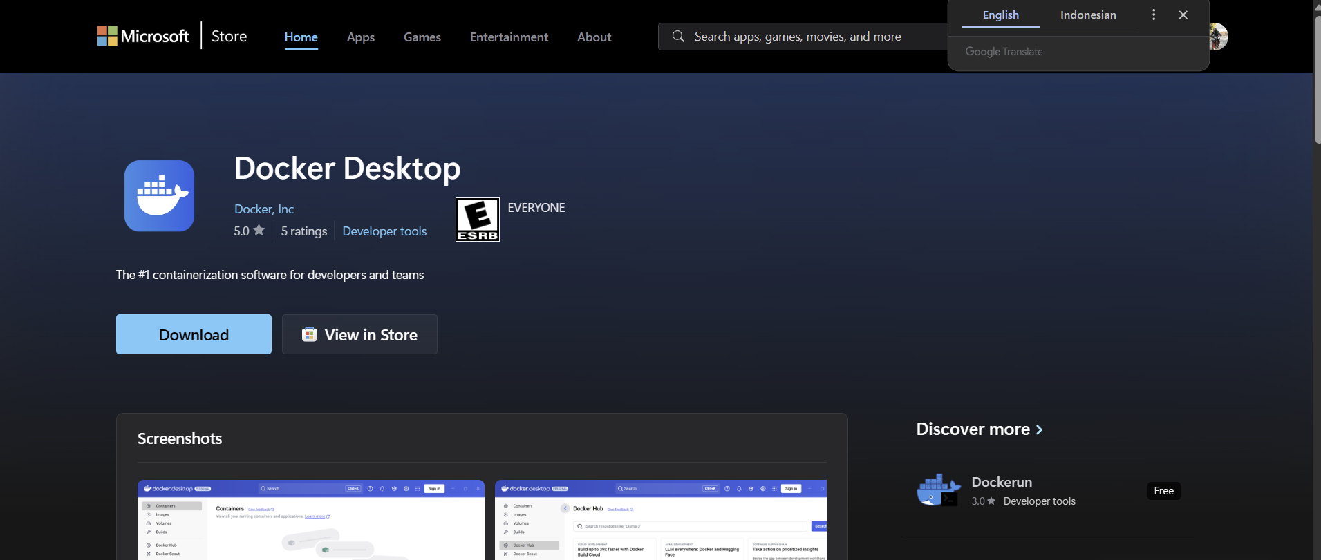Open the Apps nav tab
The width and height of the screenshot is (1321, 560).
[361, 37]
